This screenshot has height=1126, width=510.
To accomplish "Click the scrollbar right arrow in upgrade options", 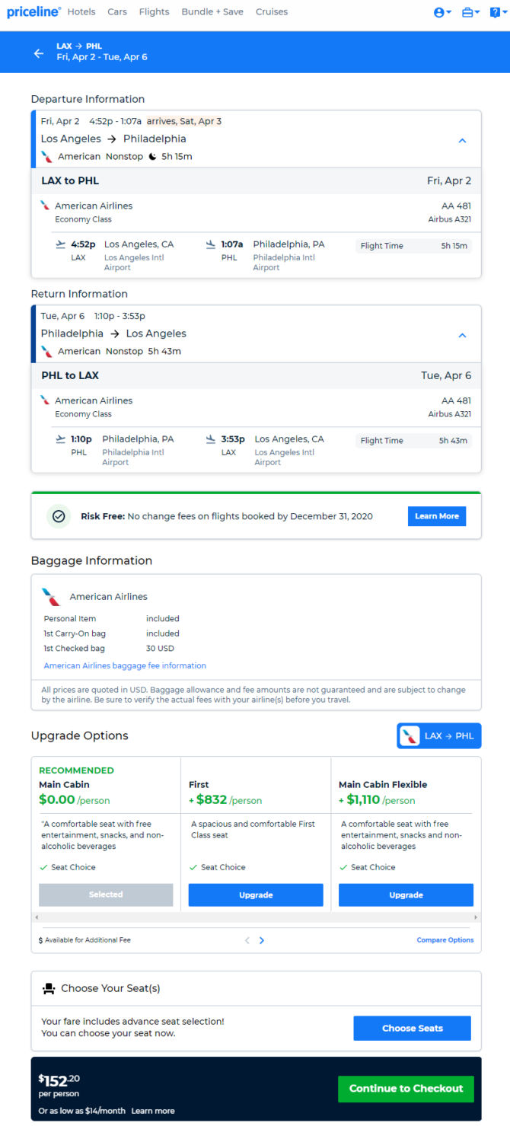I will tap(476, 917).
